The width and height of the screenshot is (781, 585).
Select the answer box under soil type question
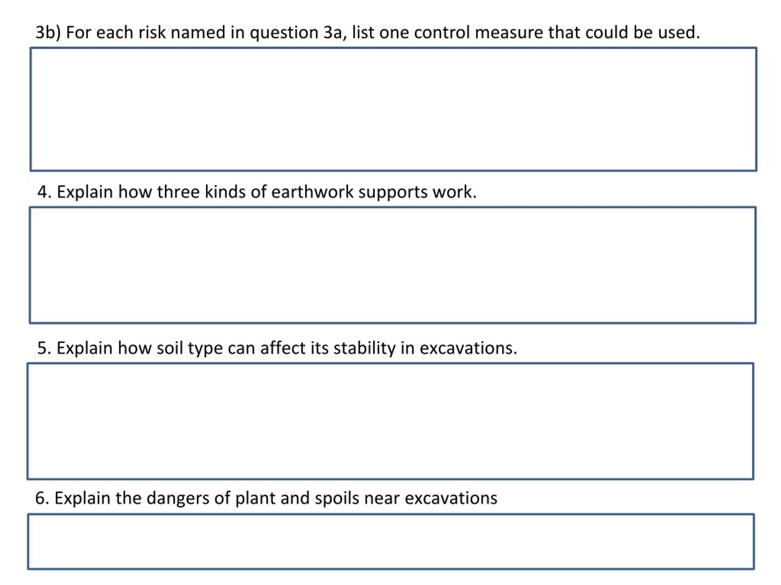(390, 421)
